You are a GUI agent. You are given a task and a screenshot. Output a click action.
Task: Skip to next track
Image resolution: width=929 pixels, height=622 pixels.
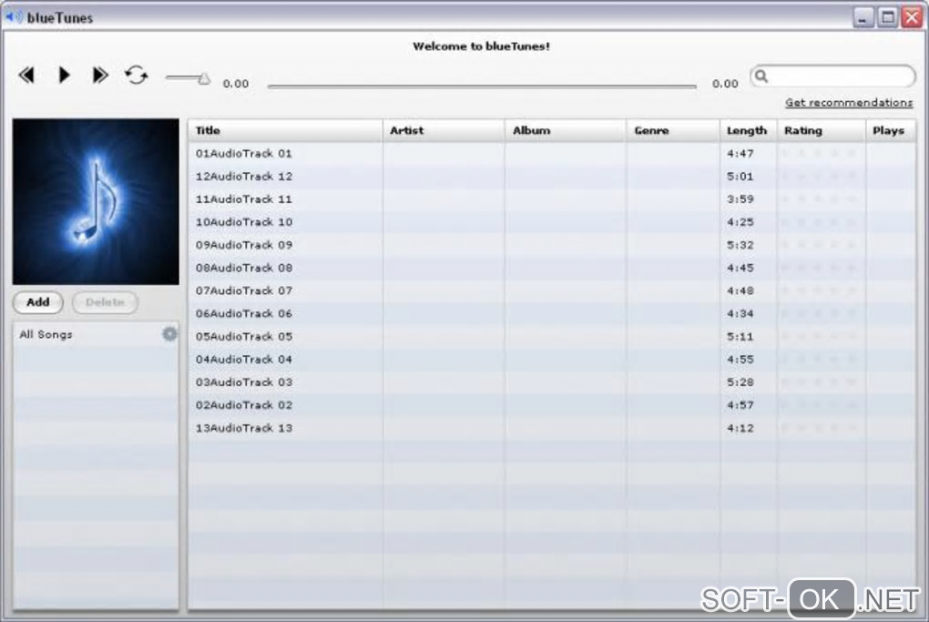coord(100,76)
